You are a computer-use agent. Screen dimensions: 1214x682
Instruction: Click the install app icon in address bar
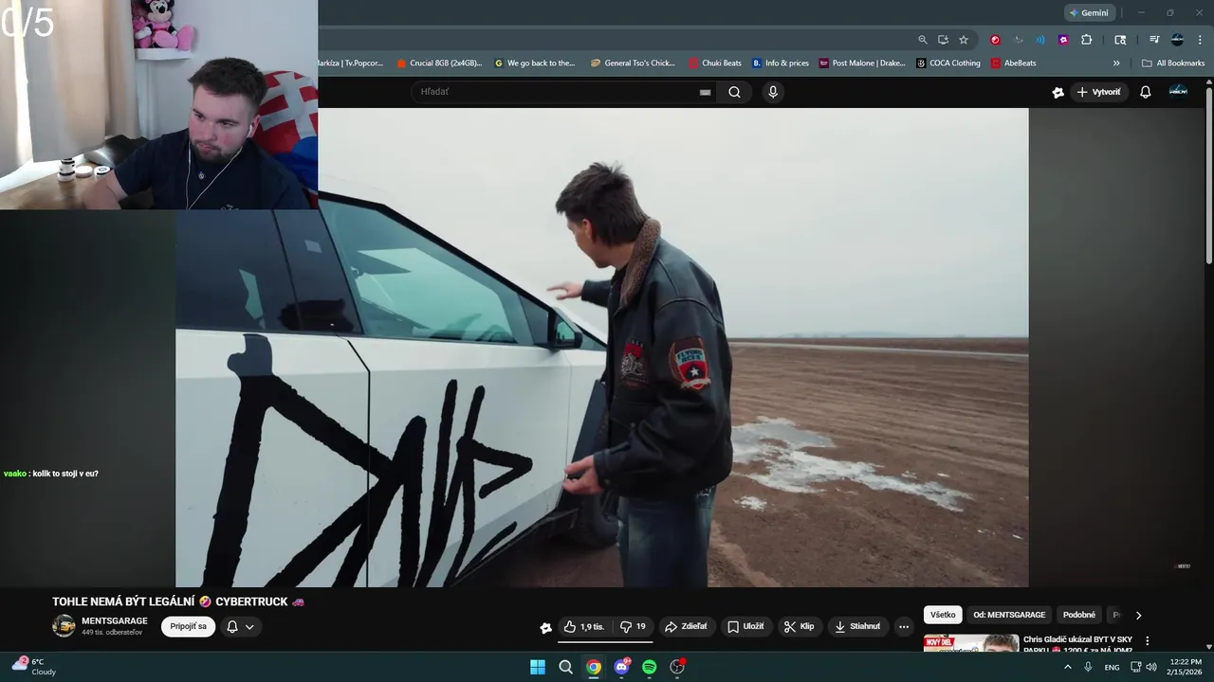943,40
